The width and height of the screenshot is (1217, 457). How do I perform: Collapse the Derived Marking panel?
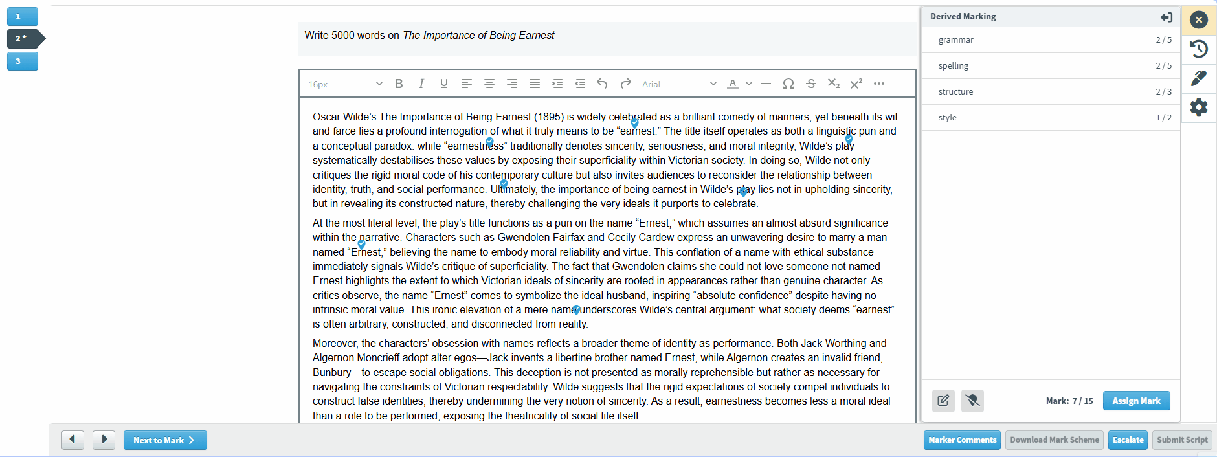[1166, 17]
